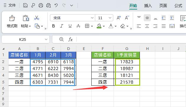Click the Undo arrow
This screenshot has width=186, height=107.
[56, 5]
